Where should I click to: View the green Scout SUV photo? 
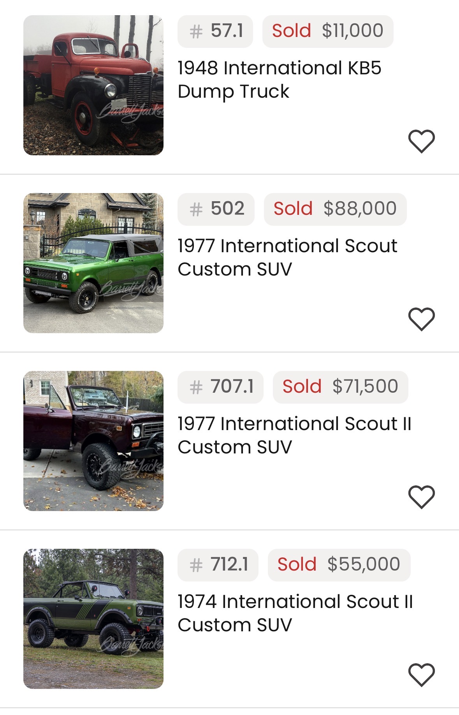click(x=93, y=263)
